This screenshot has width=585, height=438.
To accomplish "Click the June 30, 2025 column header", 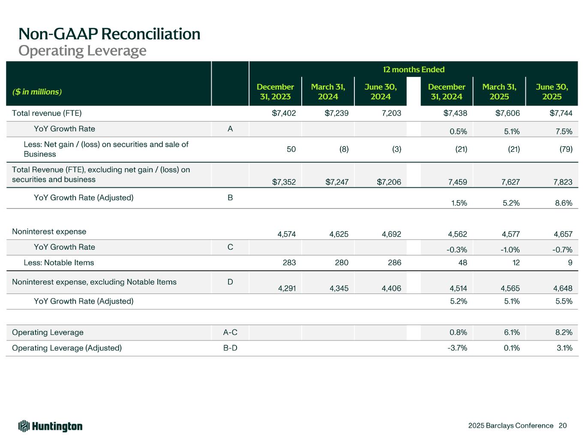I will (x=552, y=92).
